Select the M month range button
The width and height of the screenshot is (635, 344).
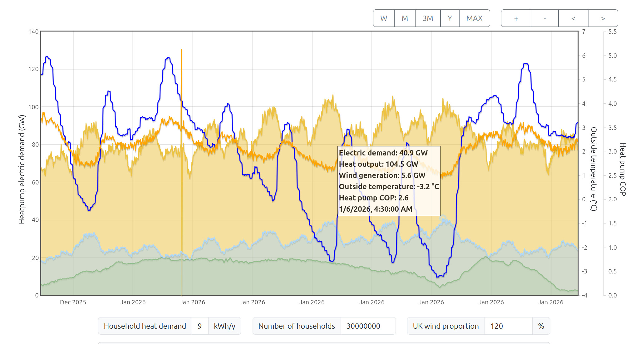[405, 18]
